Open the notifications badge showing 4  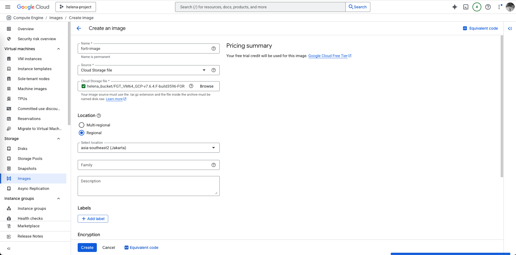pos(477,7)
